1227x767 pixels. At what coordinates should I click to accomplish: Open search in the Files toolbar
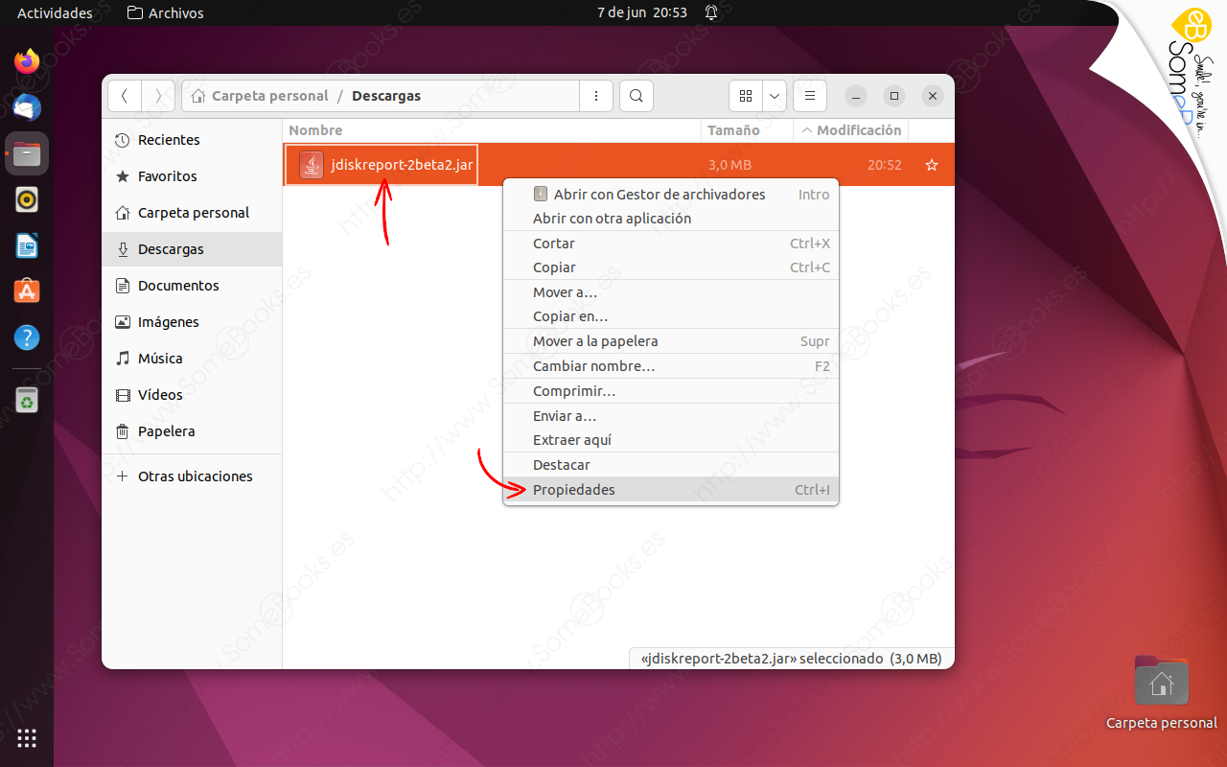636,96
